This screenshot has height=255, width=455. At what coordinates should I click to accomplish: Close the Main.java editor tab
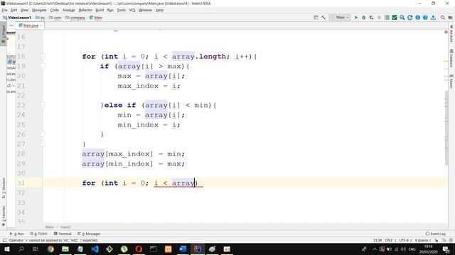click(41, 25)
